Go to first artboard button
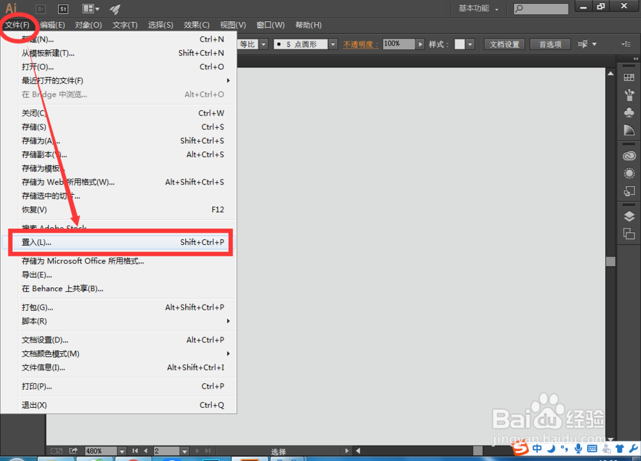The height and width of the screenshot is (461, 641). [x=135, y=451]
